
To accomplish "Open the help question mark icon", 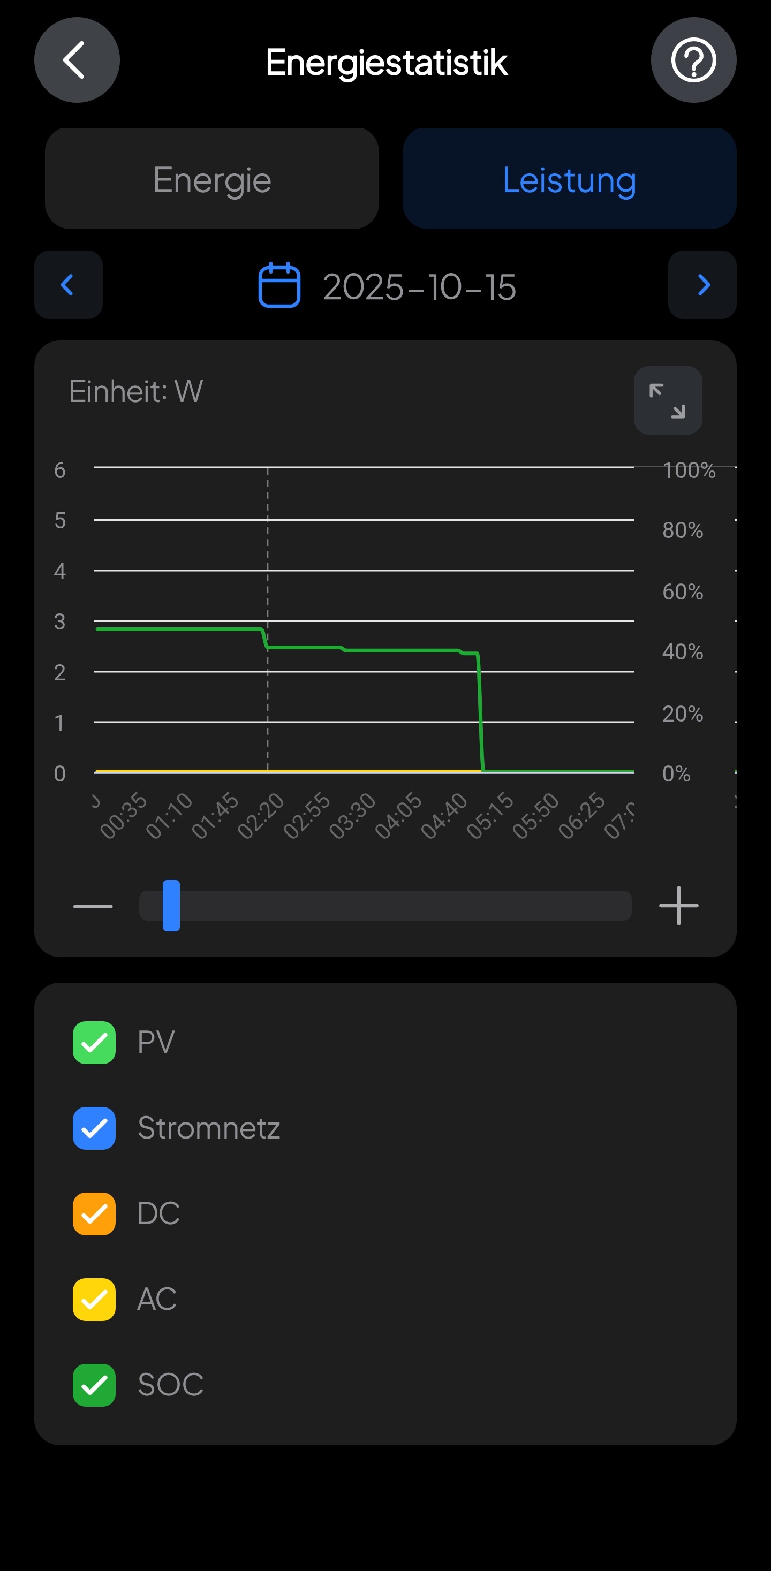I will click(693, 60).
